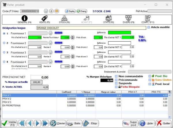
Task: Jump to the last product record
Action: click(x=45, y=123)
